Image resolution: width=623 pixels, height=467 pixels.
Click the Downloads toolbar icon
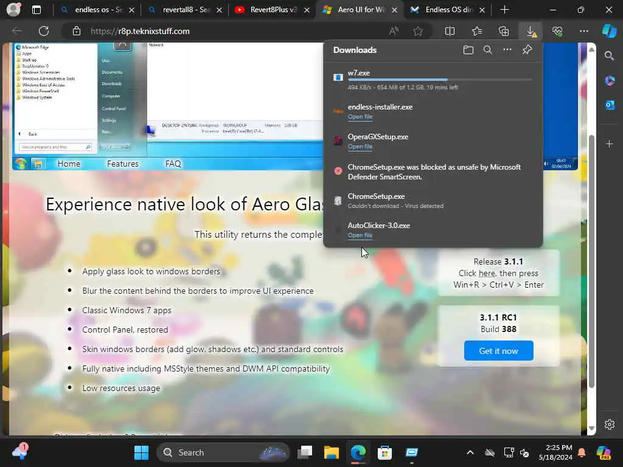click(531, 31)
